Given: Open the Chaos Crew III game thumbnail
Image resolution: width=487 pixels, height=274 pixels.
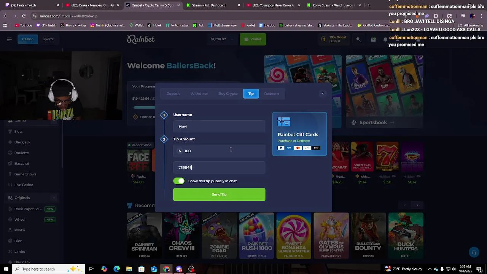Looking at the screenshot, I should pyautogui.click(x=182, y=236).
